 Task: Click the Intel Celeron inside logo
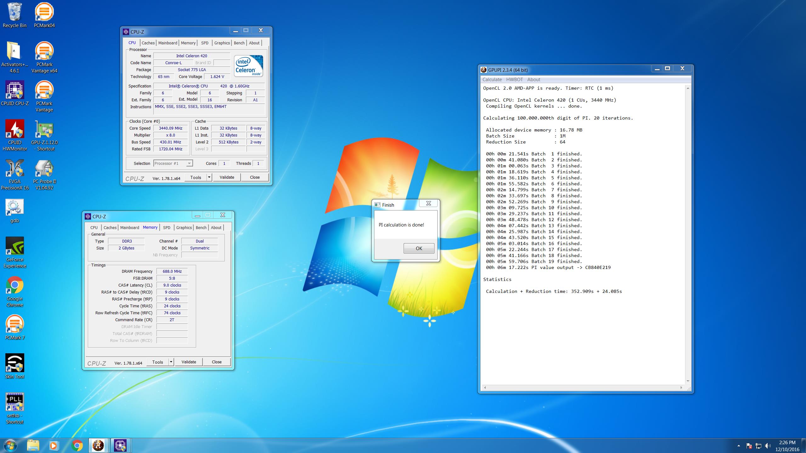[x=249, y=66]
